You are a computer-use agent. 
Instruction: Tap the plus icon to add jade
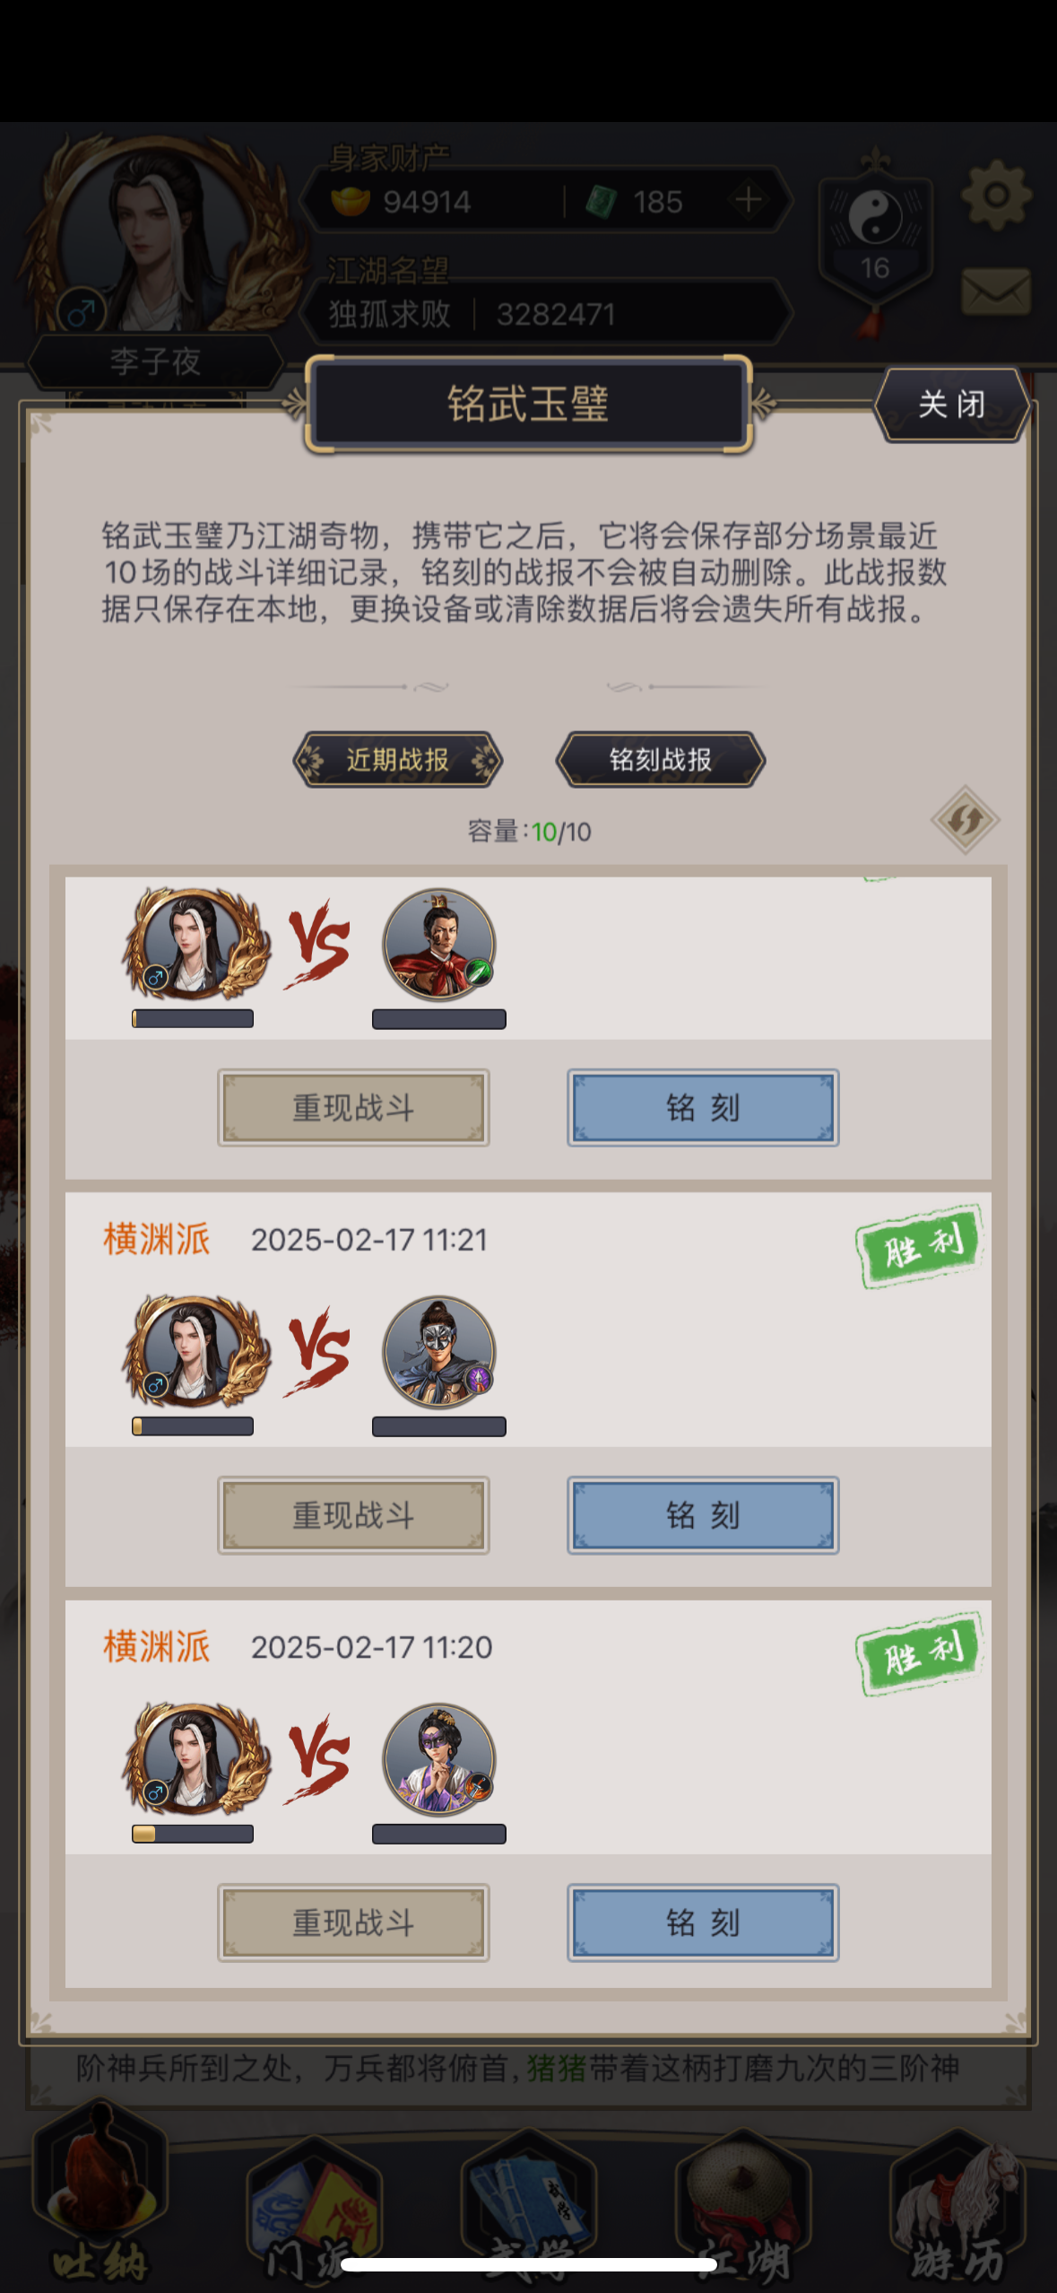(749, 200)
